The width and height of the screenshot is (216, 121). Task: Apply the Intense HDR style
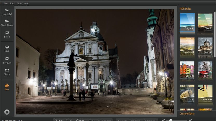205,70
